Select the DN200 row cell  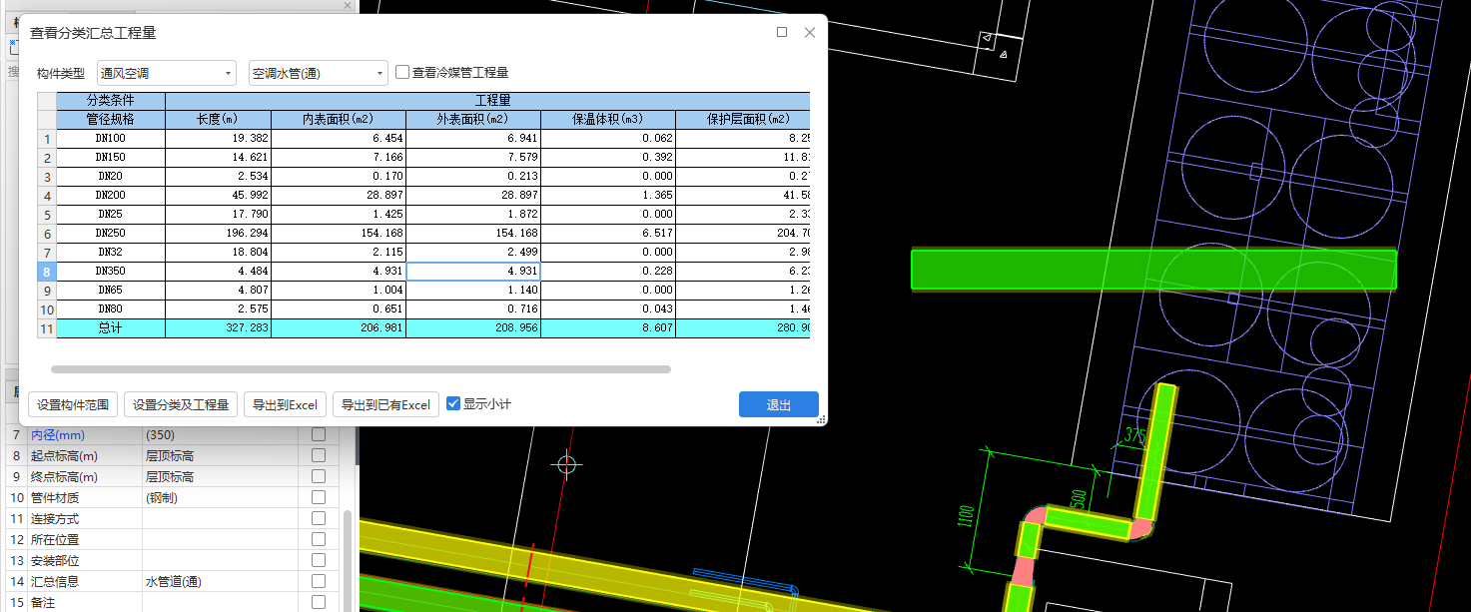coord(111,195)
